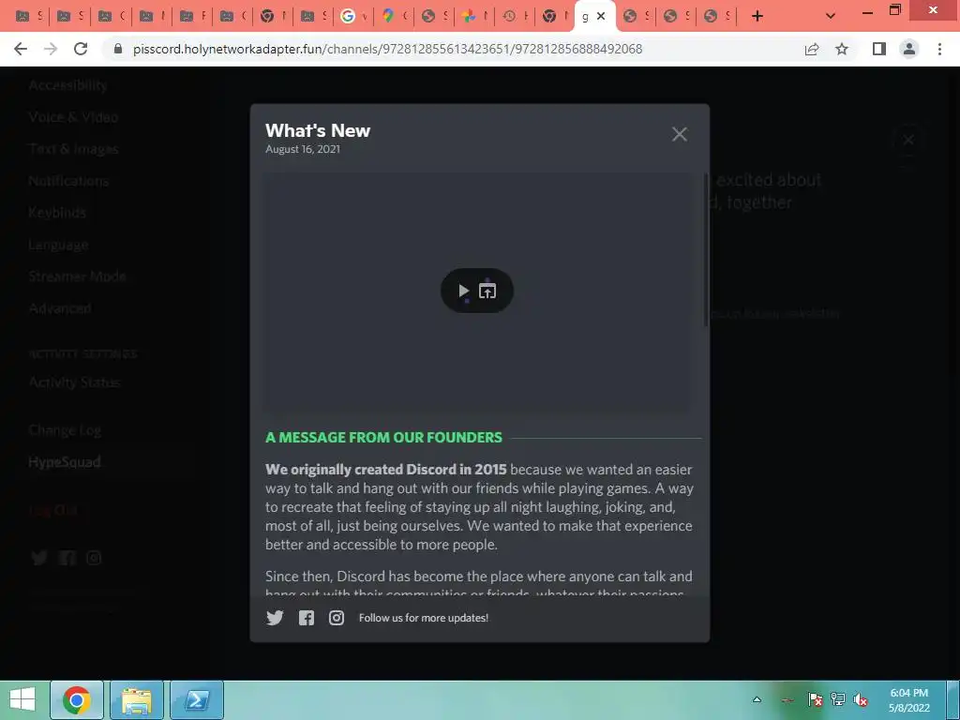Play the What's New video
The image size is (960, 720).
463,291
